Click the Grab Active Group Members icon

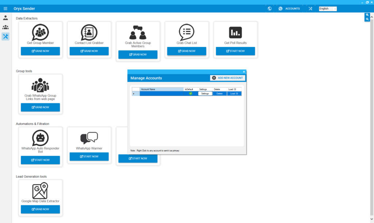(138, 32)
